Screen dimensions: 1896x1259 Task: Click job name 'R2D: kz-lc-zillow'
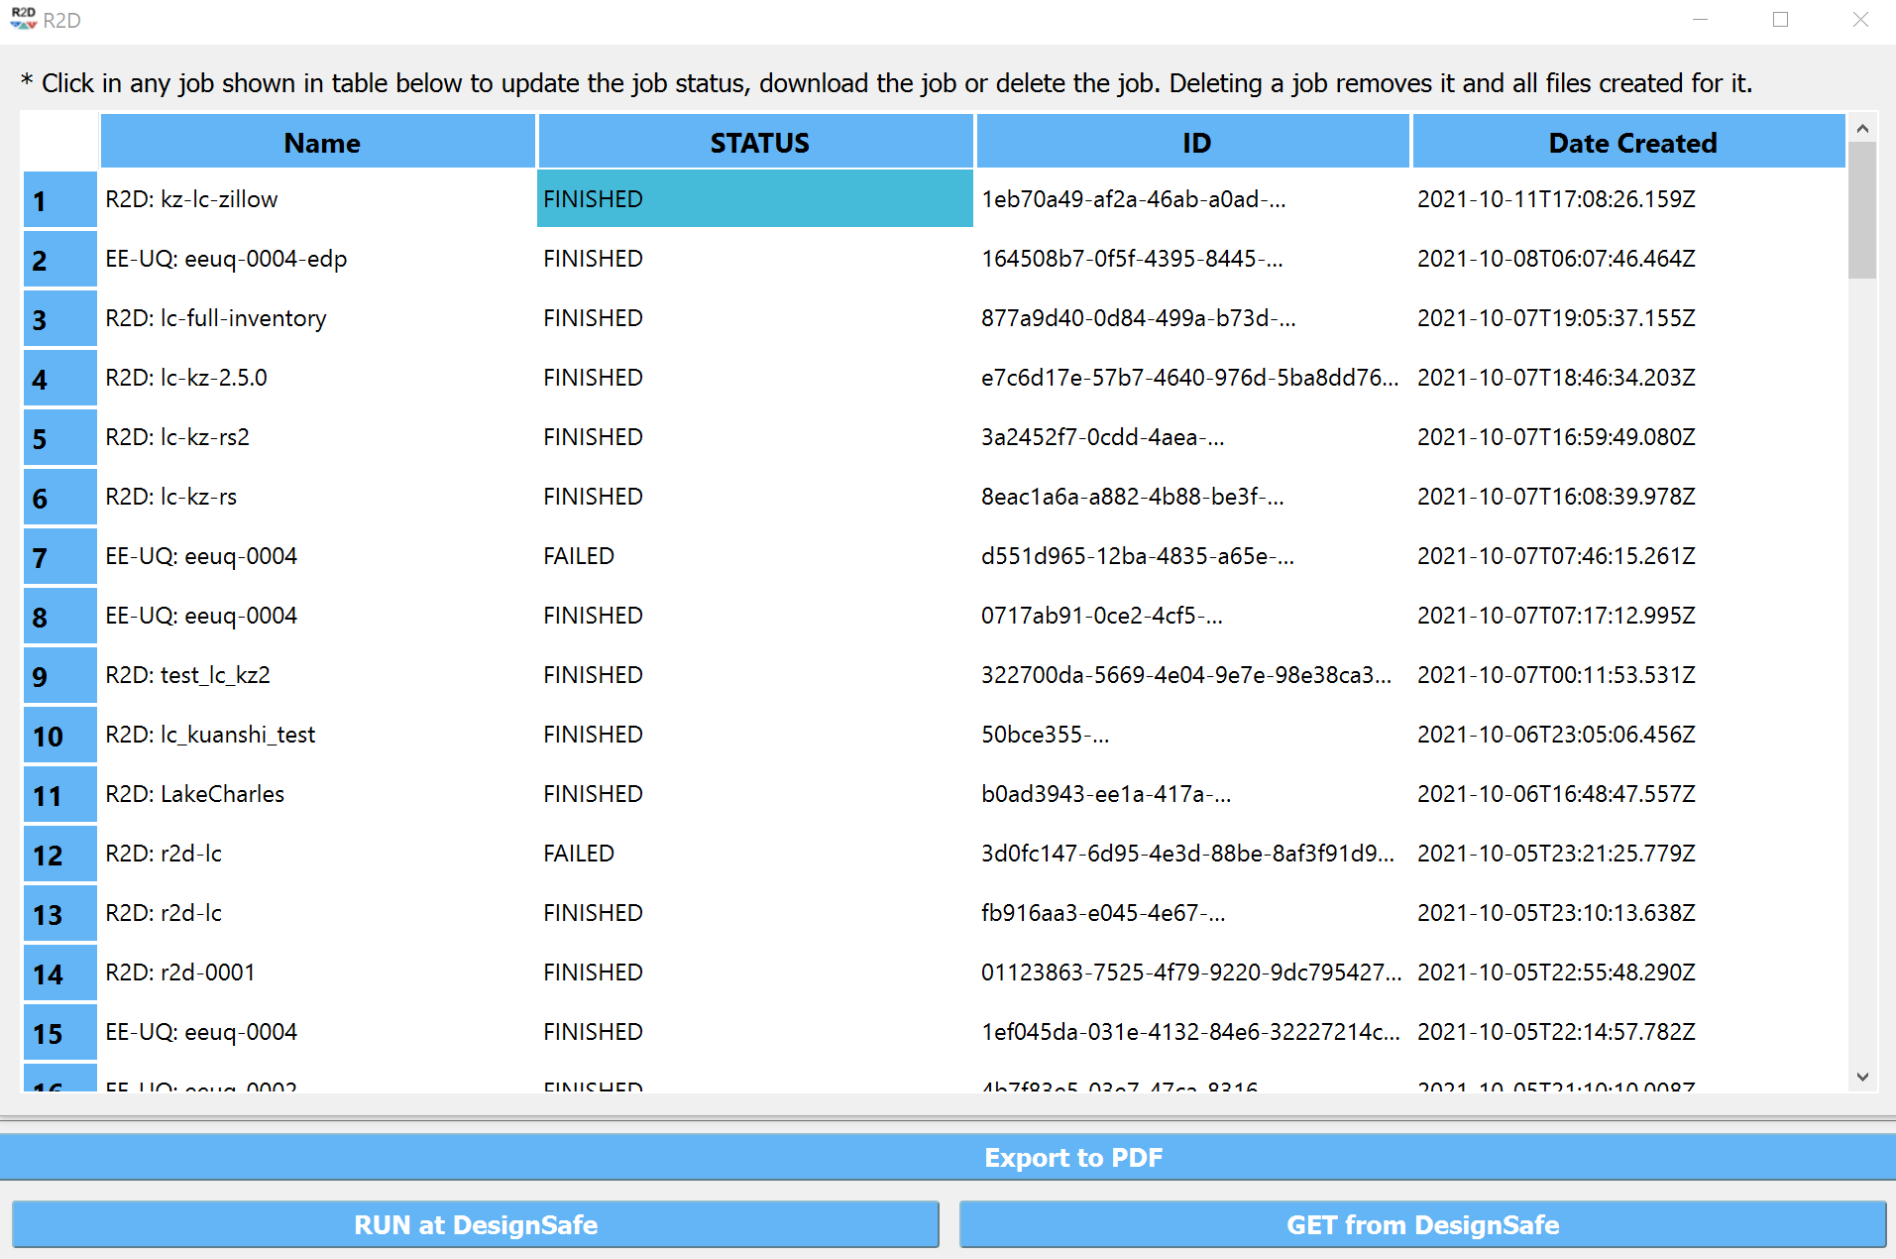coord(191,199)
